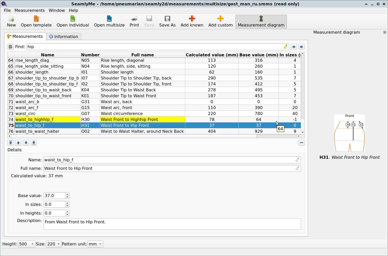388x256 pixels.
Task: Open the Pattern unit dropdown
Action: coord(95,244)
